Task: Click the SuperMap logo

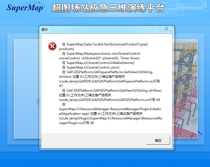Action: 25,7
